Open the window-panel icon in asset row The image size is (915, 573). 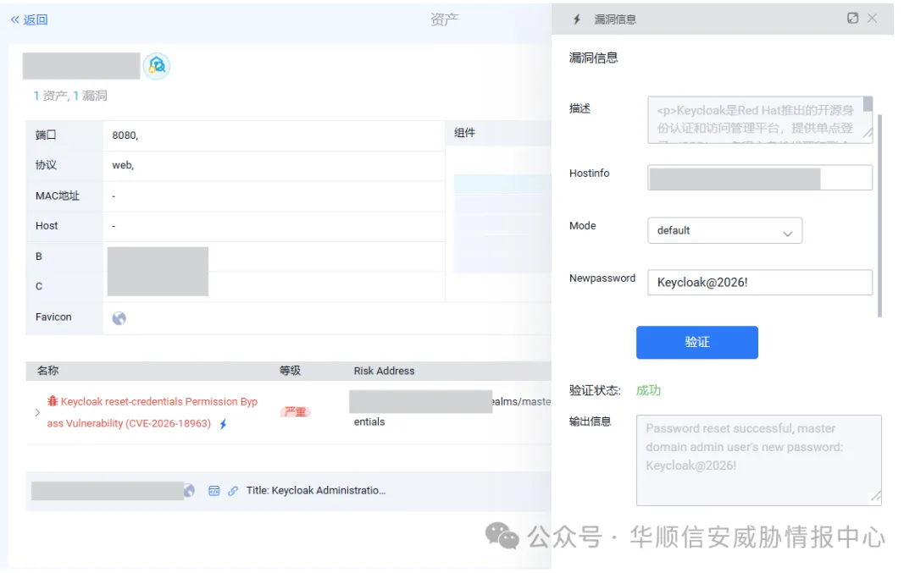point(214,491)
